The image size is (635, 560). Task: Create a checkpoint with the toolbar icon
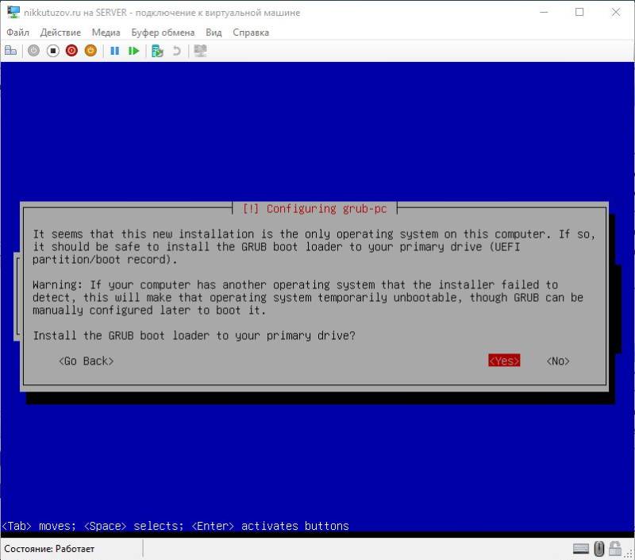pos(156,50)
